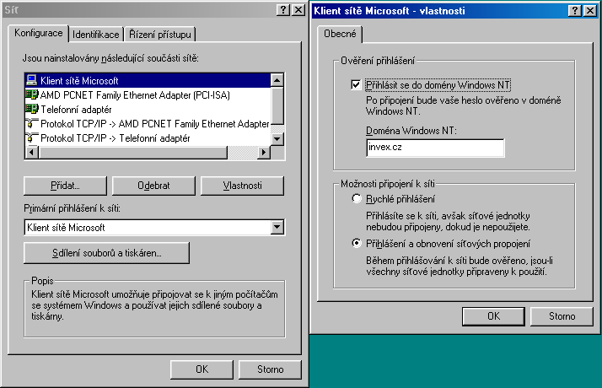Click the Odebrat button
This screenshot has height=388, width=602.
click(x=153, y=186)
